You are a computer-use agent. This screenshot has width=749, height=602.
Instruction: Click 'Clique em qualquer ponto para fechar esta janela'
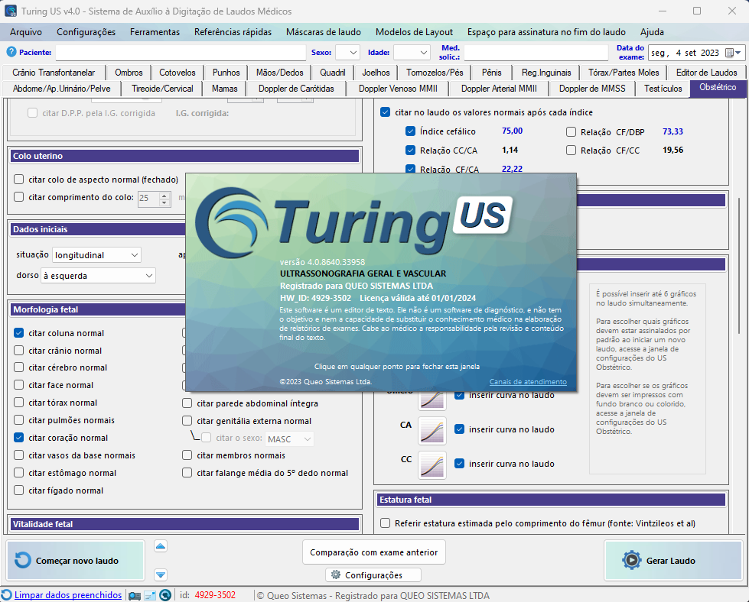tap(396, 367)
